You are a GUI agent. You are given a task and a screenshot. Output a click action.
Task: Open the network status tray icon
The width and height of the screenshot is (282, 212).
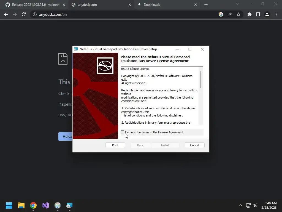point(248,205)
